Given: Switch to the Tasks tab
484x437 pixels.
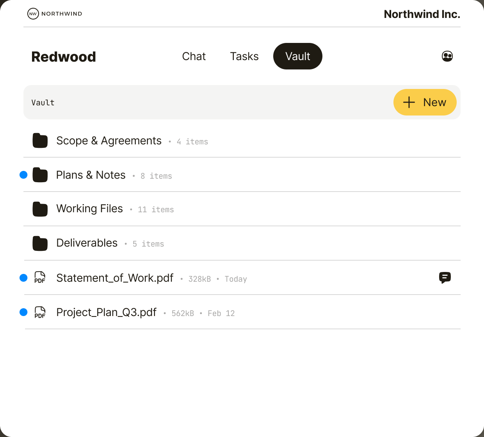Looking at the screenshot, I should [244, 56].
